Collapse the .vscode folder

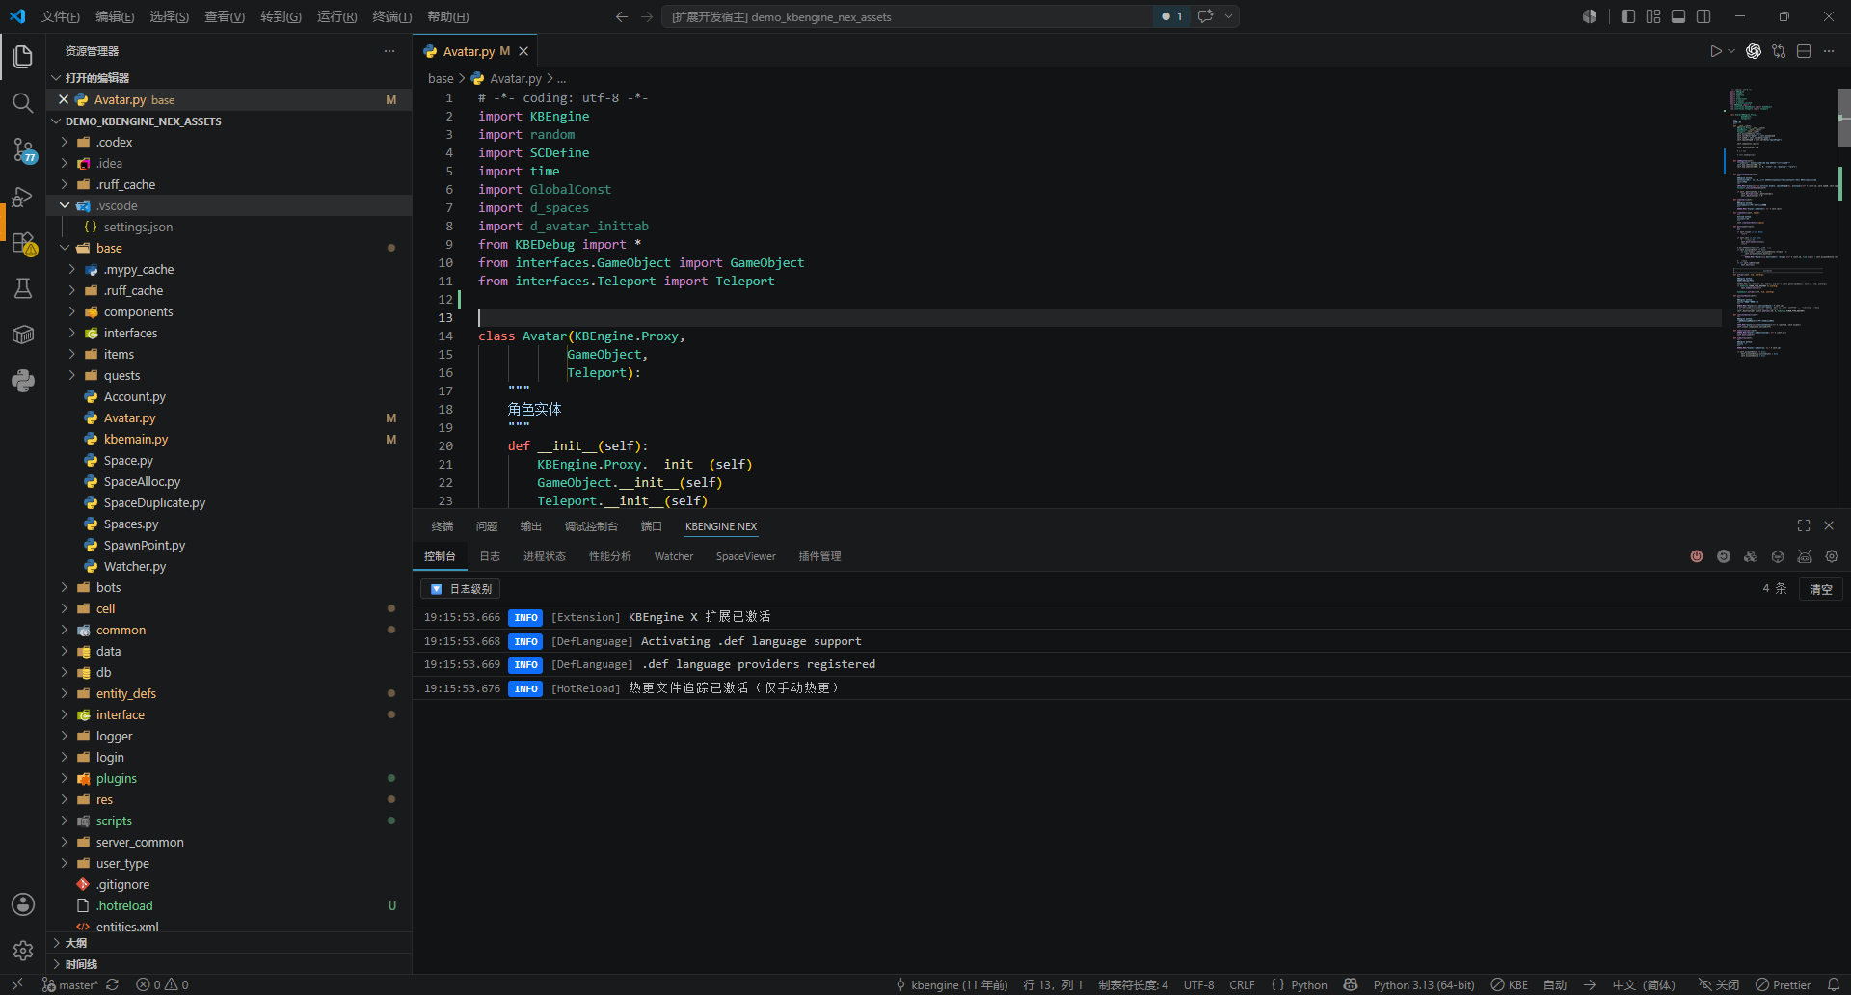tap(65, 205)
